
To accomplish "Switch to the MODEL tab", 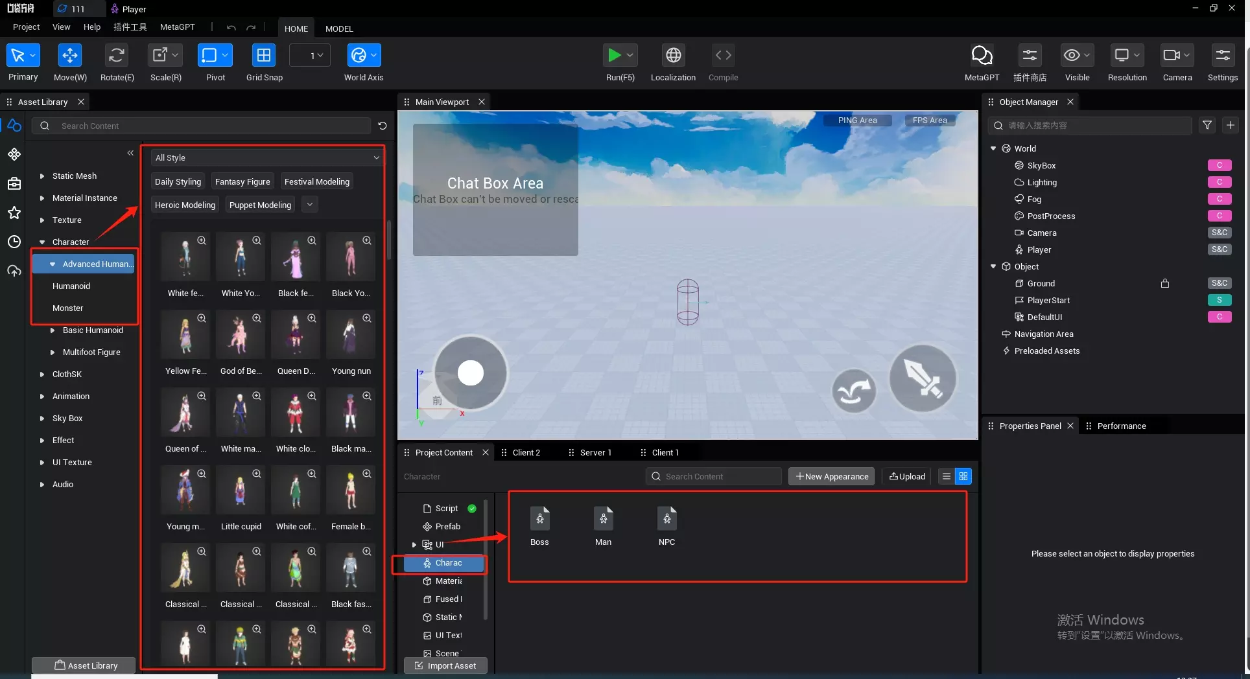I will point(339,29).
